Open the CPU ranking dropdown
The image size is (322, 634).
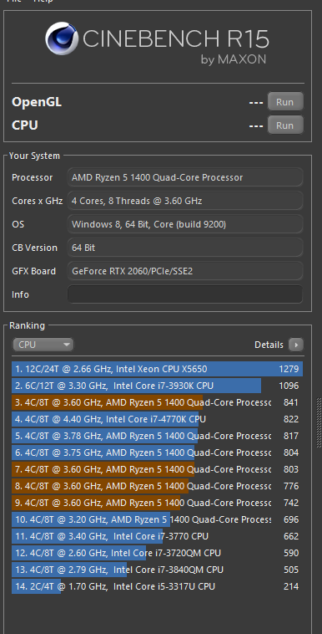[43, 345]
